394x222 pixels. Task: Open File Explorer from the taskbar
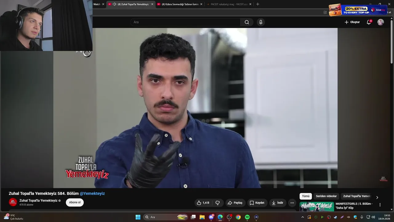pyautogui.click(x=202, y=217)
